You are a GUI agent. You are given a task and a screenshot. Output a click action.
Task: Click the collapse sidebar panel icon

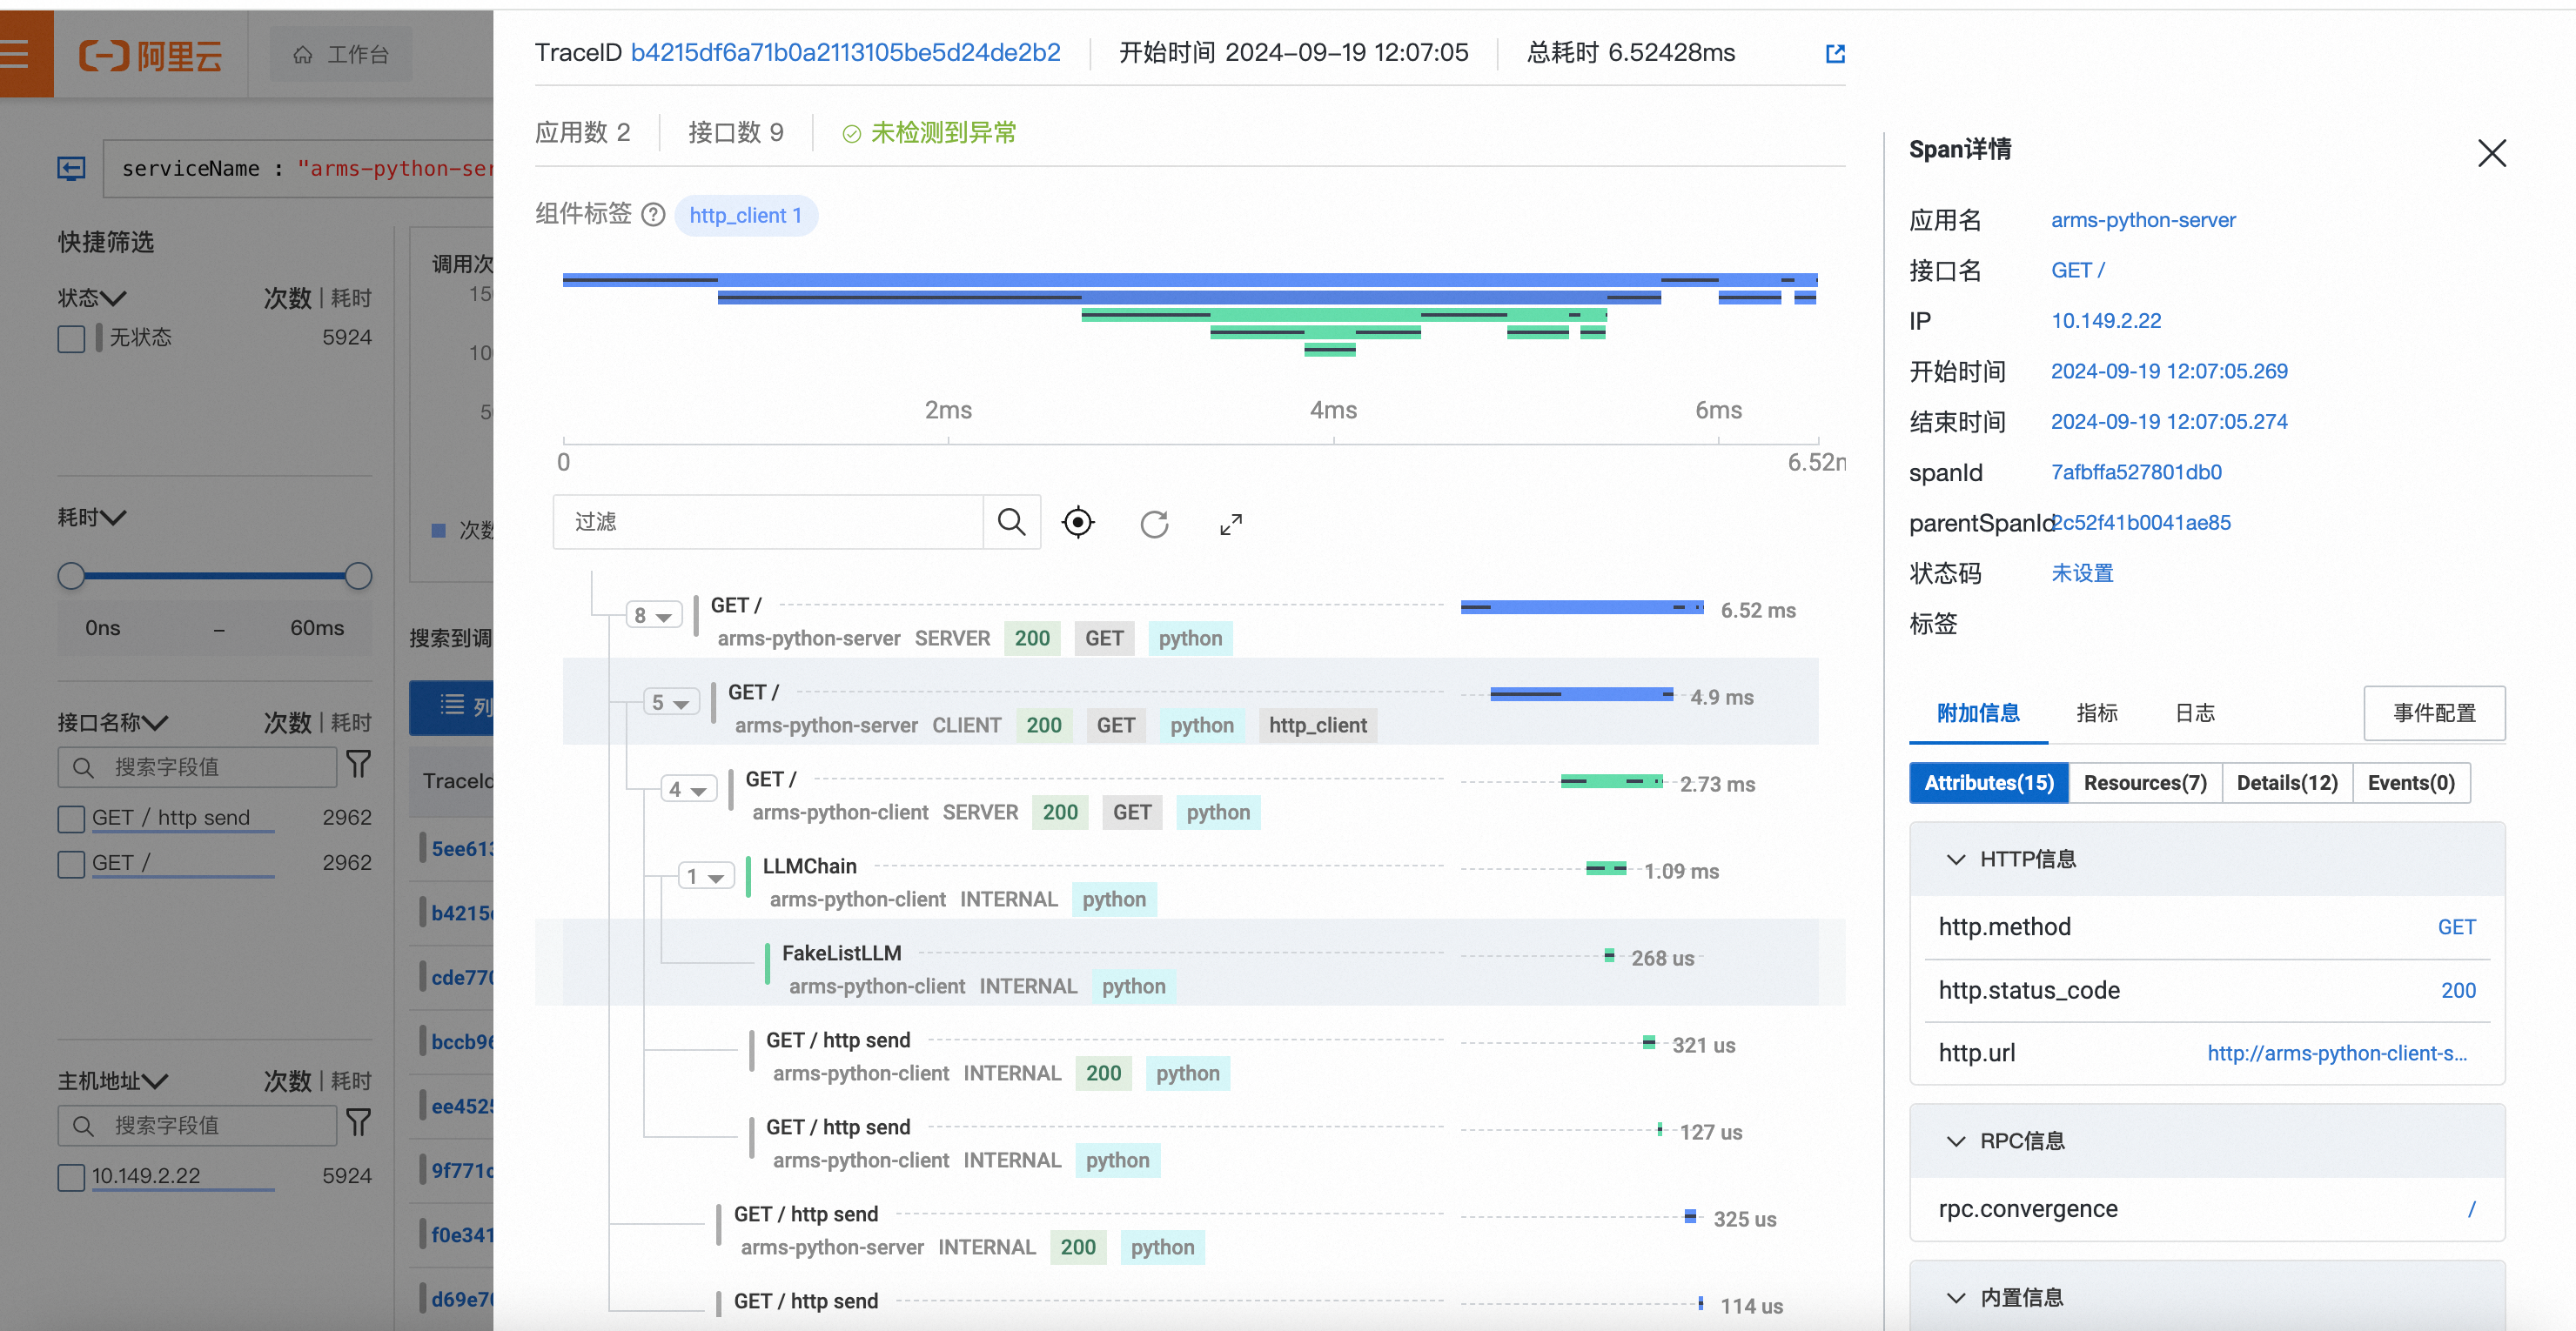click(x=71, y=168)
